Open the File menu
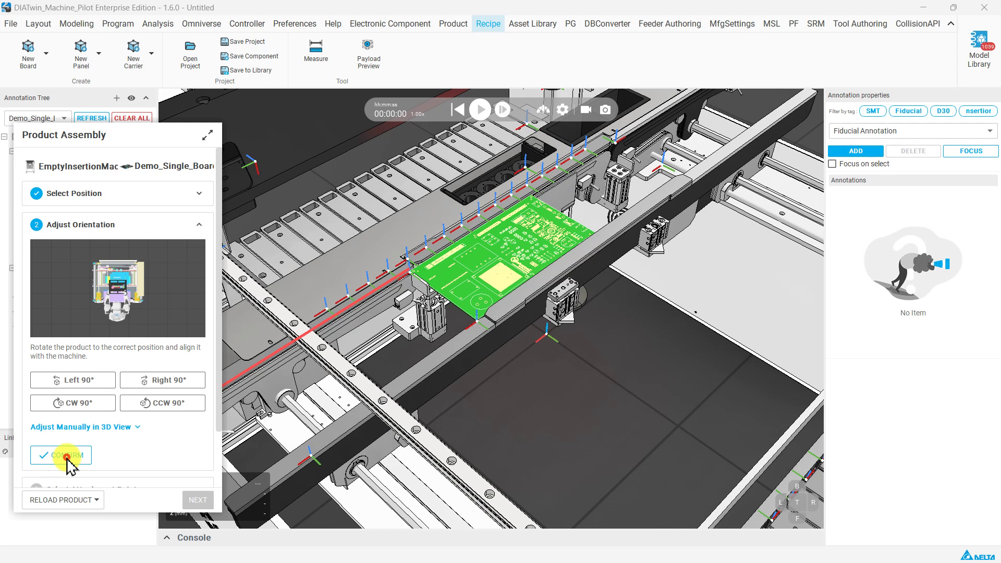Screen dimensions: 1001x563 (10, 23)
